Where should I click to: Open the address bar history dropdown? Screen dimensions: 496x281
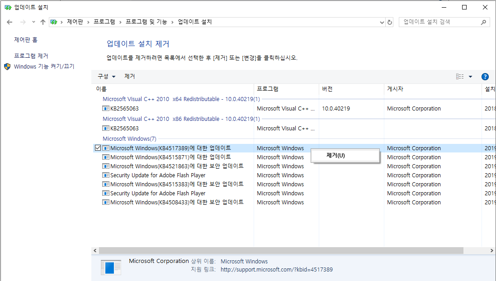coord(382,23)
